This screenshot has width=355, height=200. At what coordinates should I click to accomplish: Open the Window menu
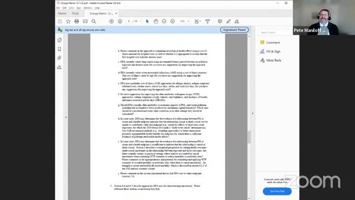(88, 8)
